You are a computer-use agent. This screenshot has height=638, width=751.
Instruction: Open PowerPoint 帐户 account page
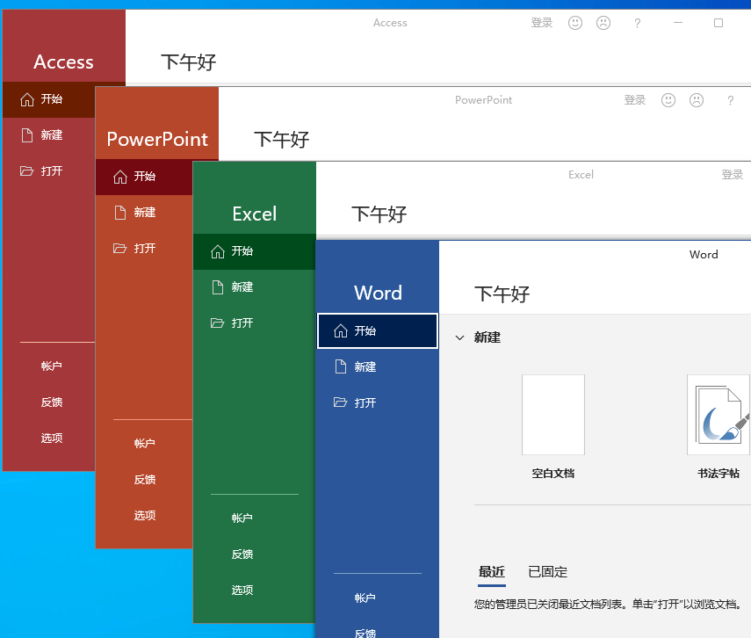point(144,443)
